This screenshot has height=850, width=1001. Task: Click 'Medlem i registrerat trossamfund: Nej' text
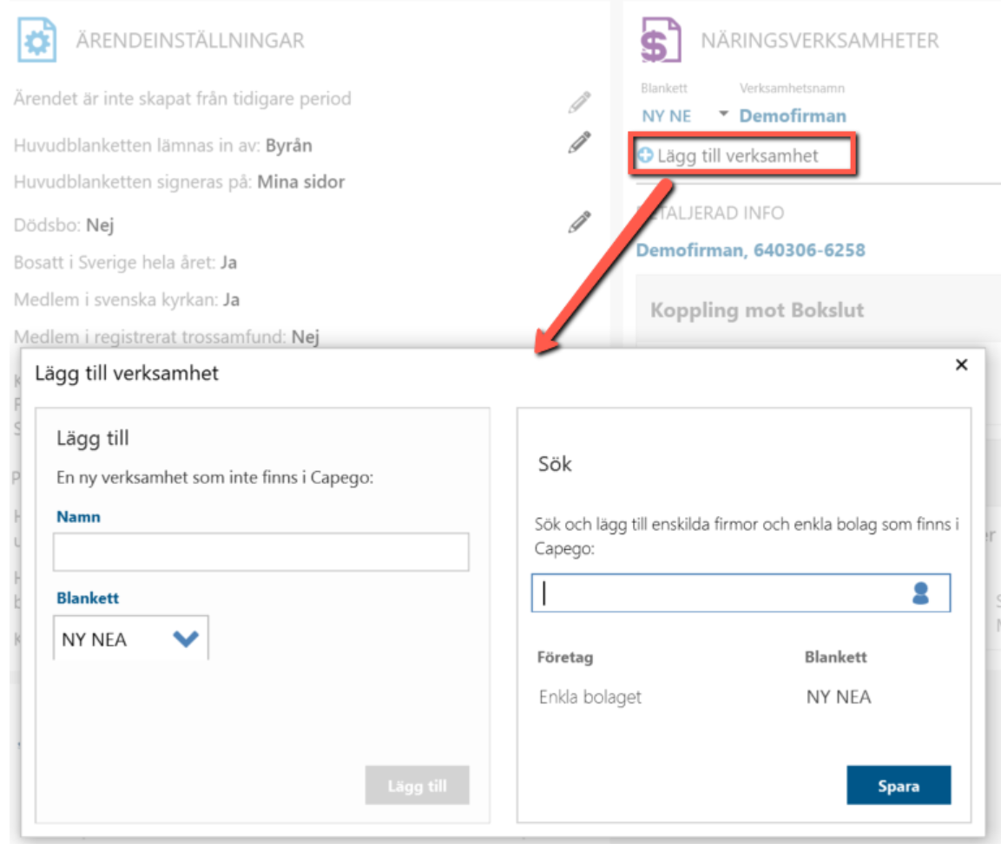(x=167, y=337)
